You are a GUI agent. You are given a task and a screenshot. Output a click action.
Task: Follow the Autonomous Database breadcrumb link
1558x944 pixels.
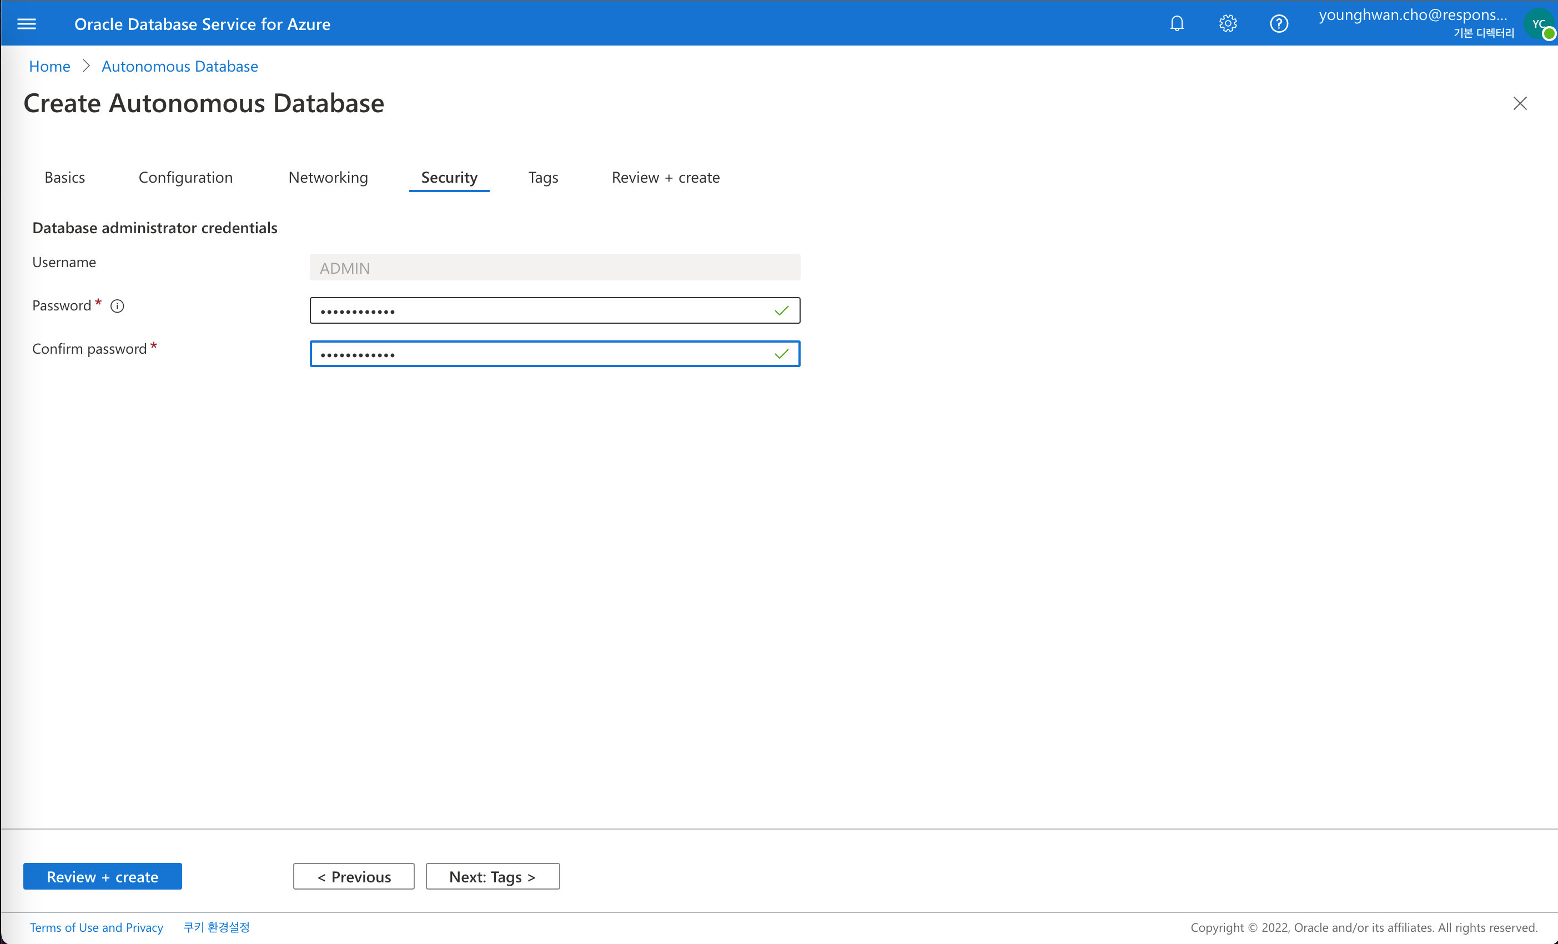[179, 67]
